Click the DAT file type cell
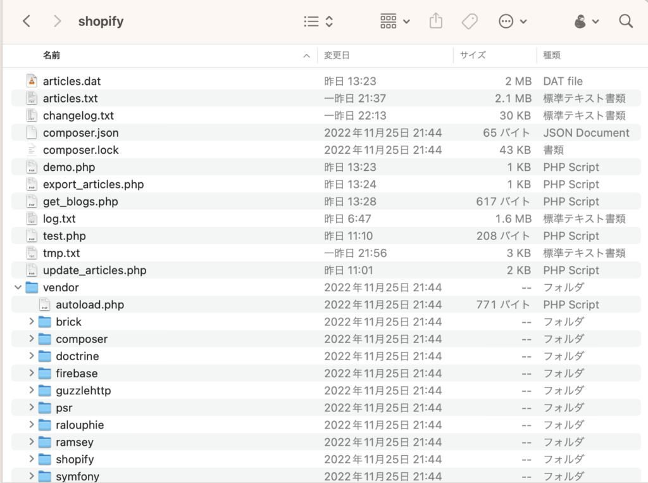The height and width of the screenshot is (483, 648). pos(563,81)
